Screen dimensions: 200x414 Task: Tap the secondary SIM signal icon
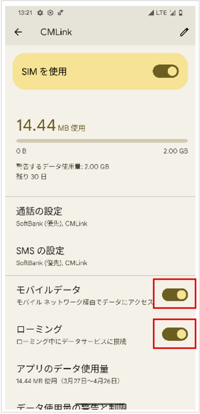173,12
